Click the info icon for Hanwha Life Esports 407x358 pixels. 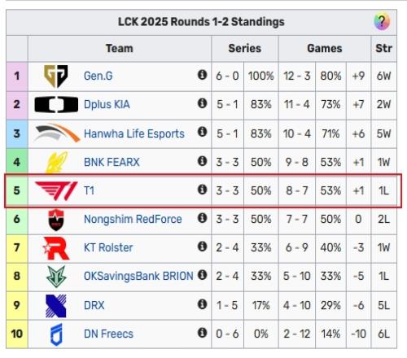202,132
